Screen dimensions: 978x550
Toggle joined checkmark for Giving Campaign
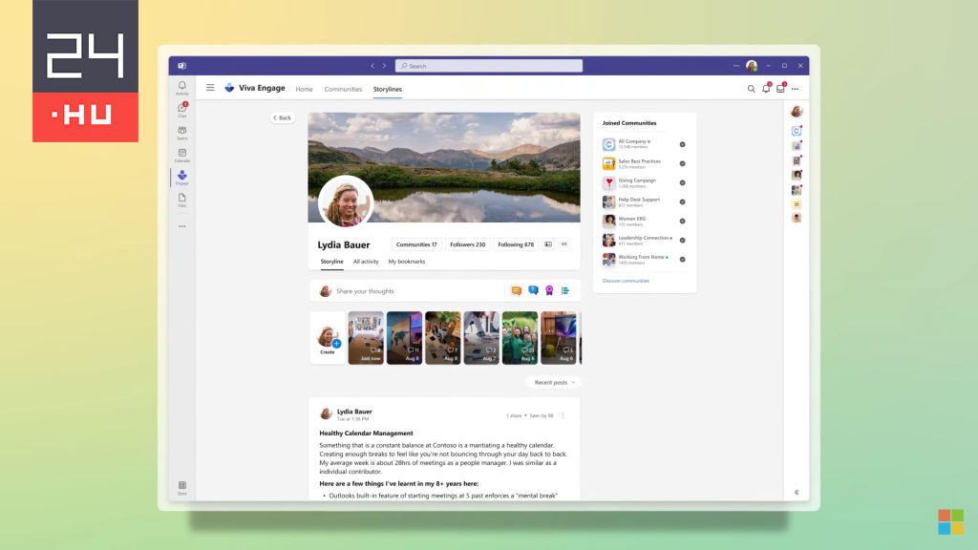pyautogui.click(x=682, y=182)
